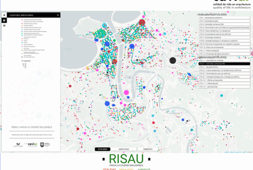Select VITA 3 Densidad comercial (PB)
The width and height of the screenshot is (253, 170).
click(x=224, y=24)
